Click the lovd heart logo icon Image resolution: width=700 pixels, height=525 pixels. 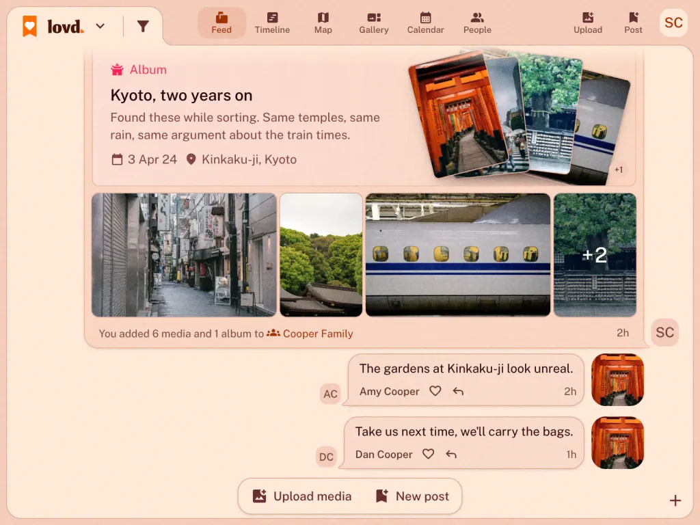pyautogui.click(x=30, y=26)
